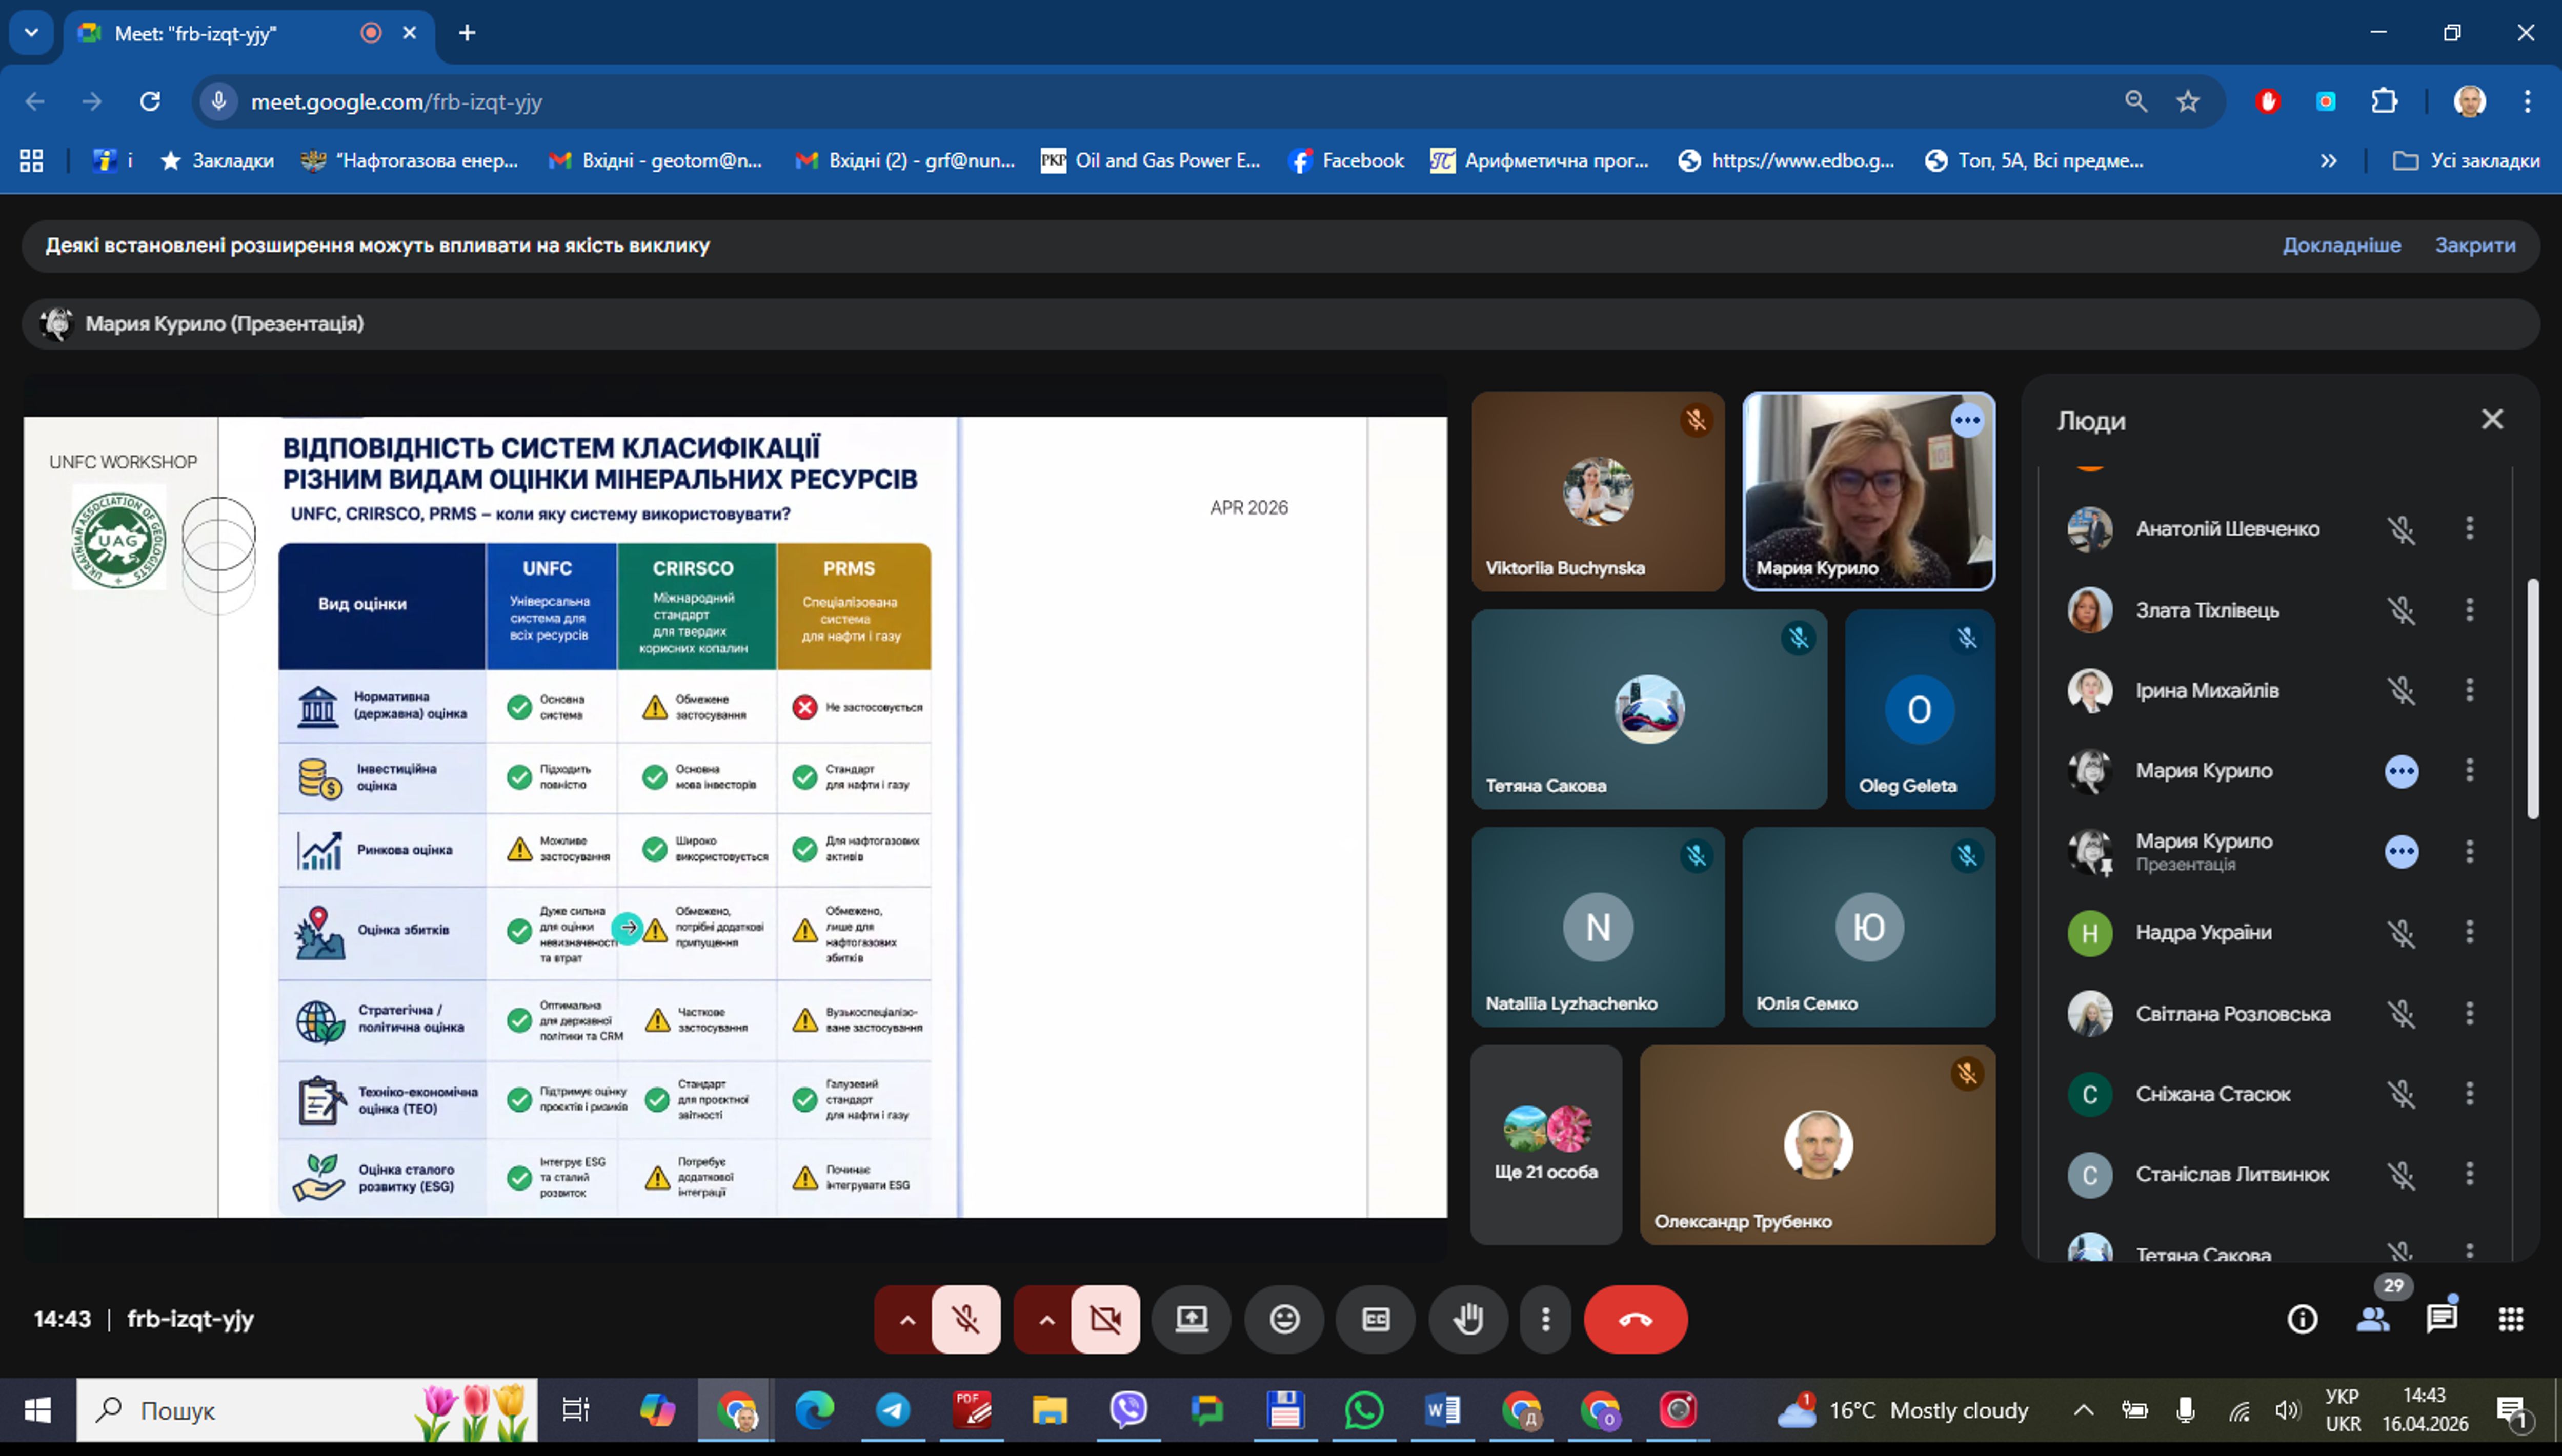Viewport: 2562px width, 1456px height.
Task: Expand audio settings arrow beside microphone
Action: (x=906, y=1319)
